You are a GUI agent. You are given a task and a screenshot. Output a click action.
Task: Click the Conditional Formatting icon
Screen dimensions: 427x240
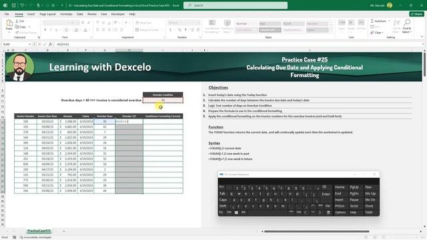pyautogui.click(x=212, y=23)
